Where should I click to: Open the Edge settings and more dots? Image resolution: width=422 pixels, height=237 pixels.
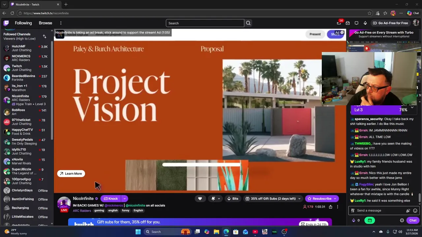[401, 13]
